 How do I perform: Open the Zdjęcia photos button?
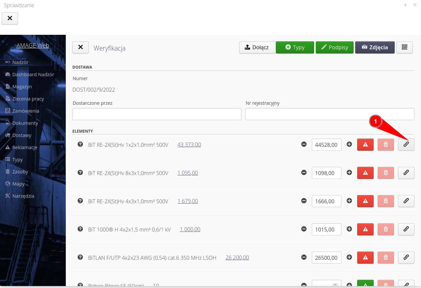pos(375,47)
